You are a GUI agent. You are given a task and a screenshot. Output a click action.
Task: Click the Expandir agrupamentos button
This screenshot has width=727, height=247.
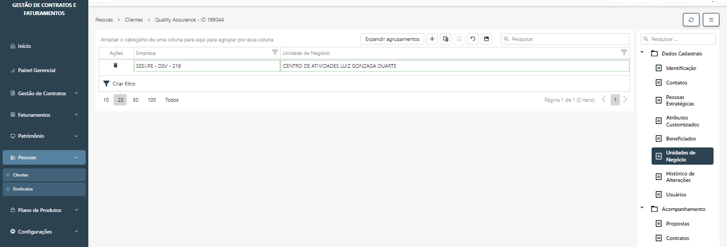[x=392, y=39]
